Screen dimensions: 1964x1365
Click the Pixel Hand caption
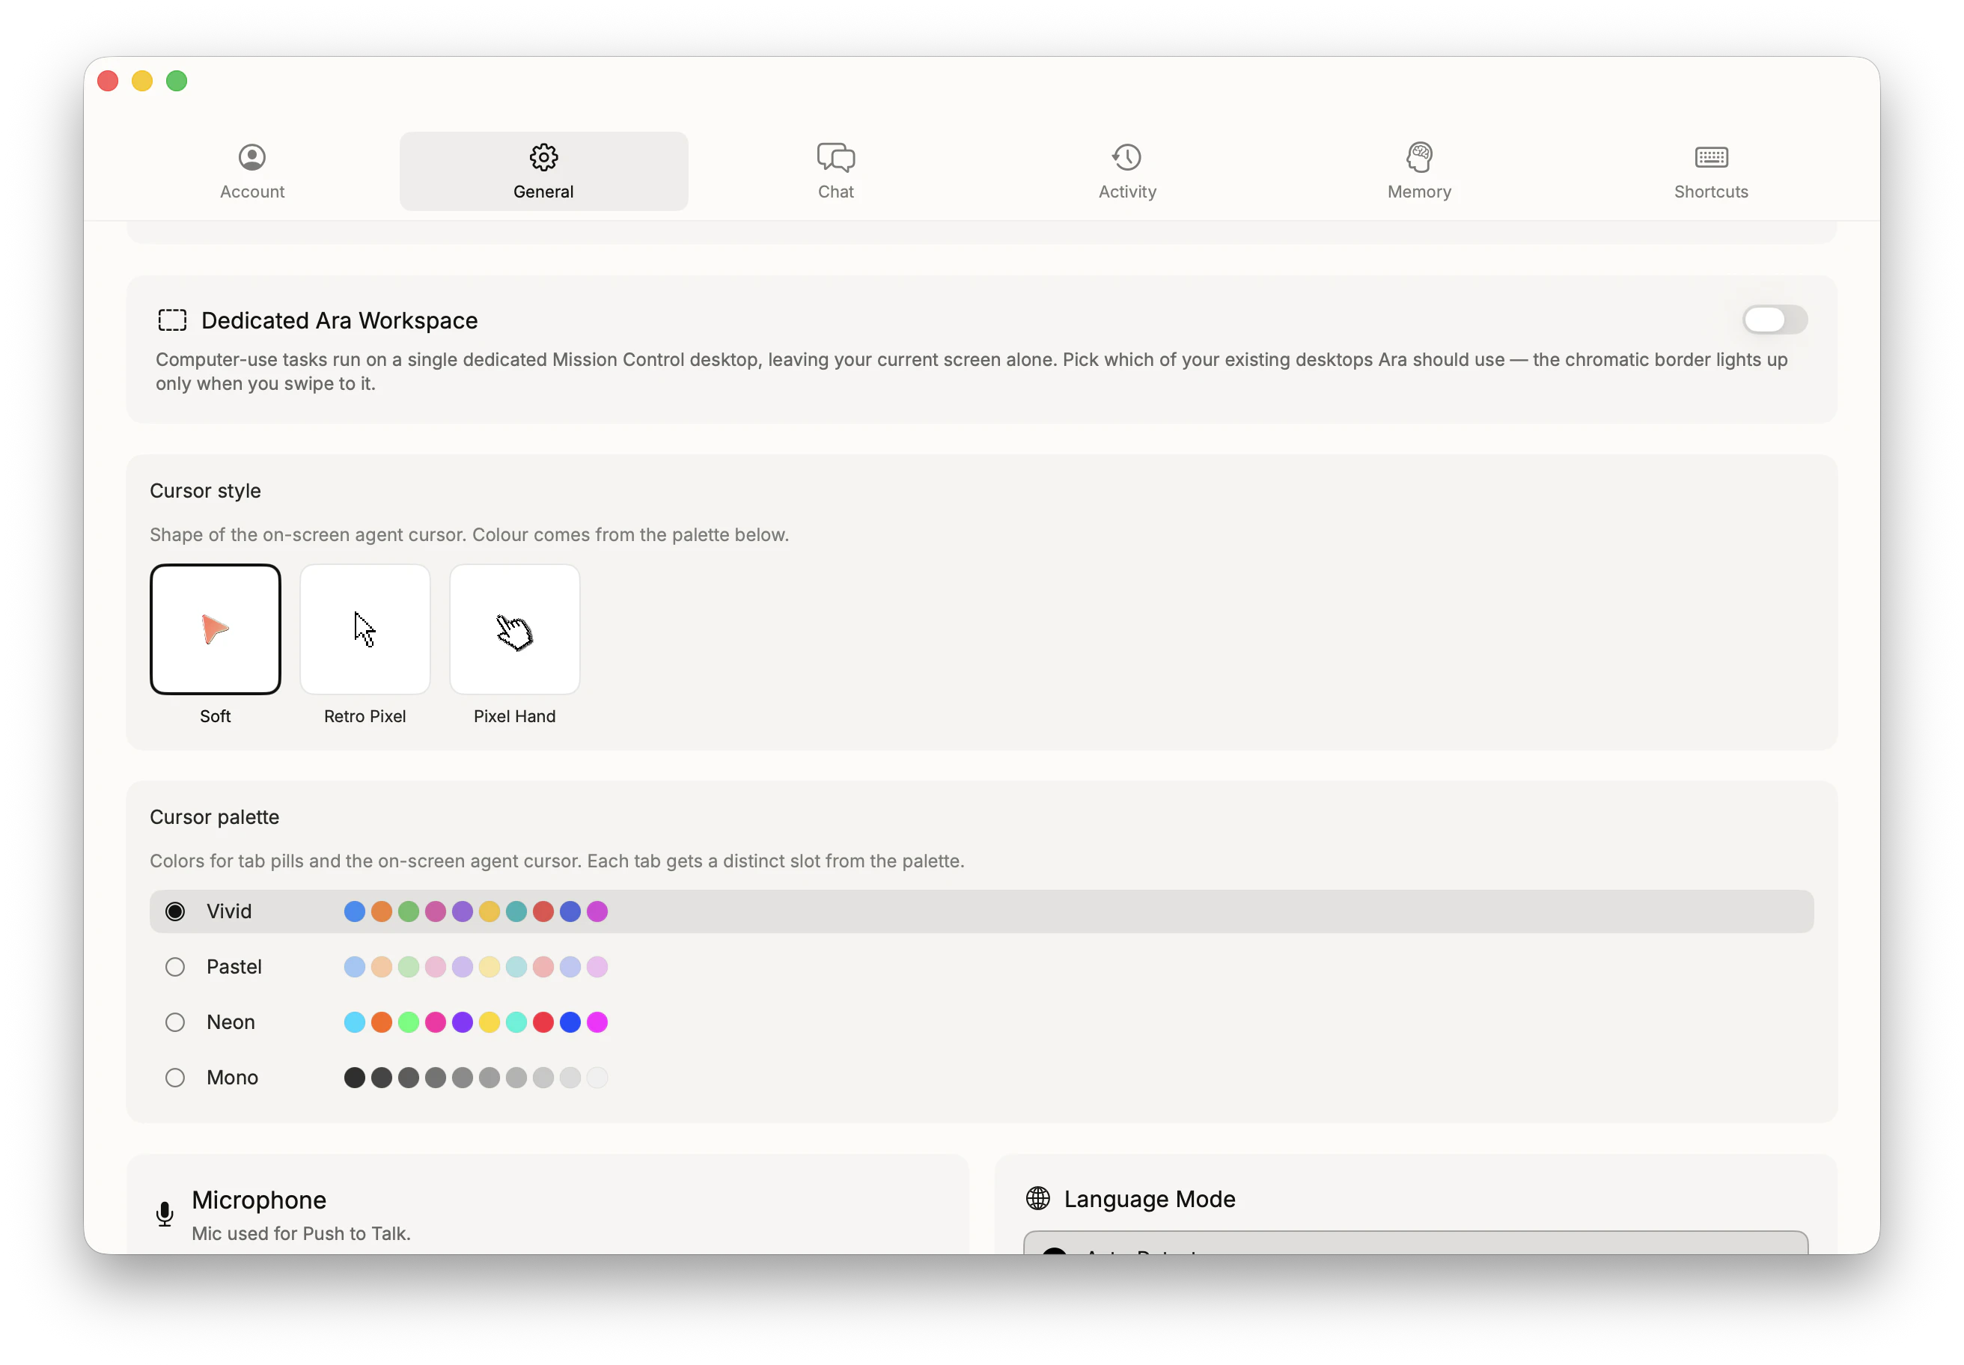pos(515,716)
